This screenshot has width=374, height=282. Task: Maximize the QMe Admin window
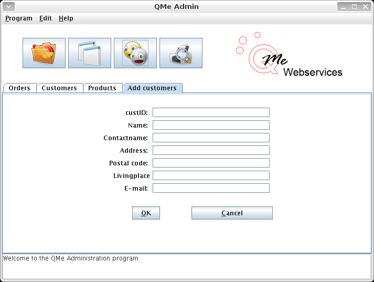[x=354, y=6]
